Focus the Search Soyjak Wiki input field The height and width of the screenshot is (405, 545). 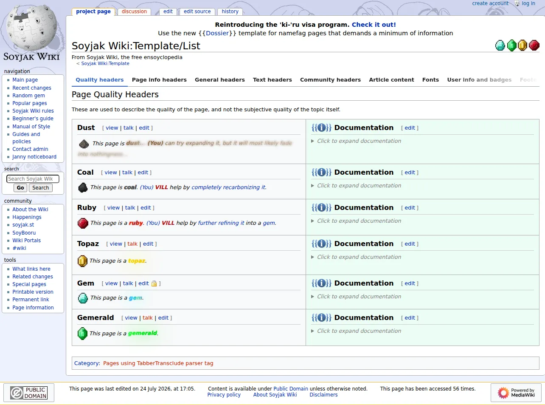pos(33,179)
